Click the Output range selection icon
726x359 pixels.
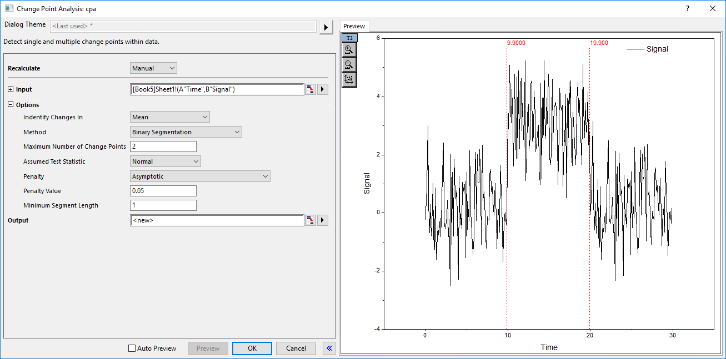[311, 220]
